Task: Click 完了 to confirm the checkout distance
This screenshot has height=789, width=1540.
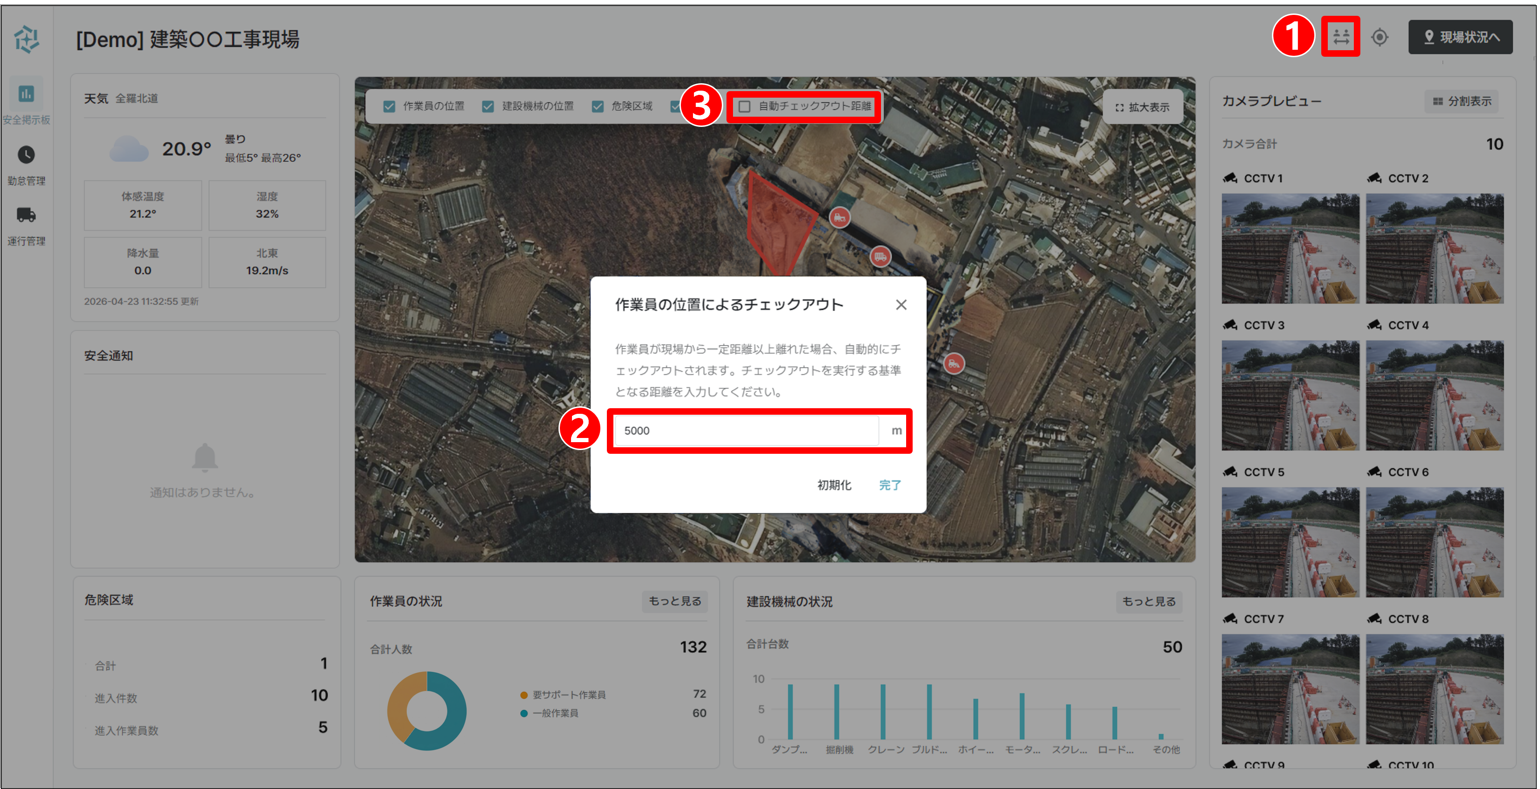Action: [x=889, y=485]
